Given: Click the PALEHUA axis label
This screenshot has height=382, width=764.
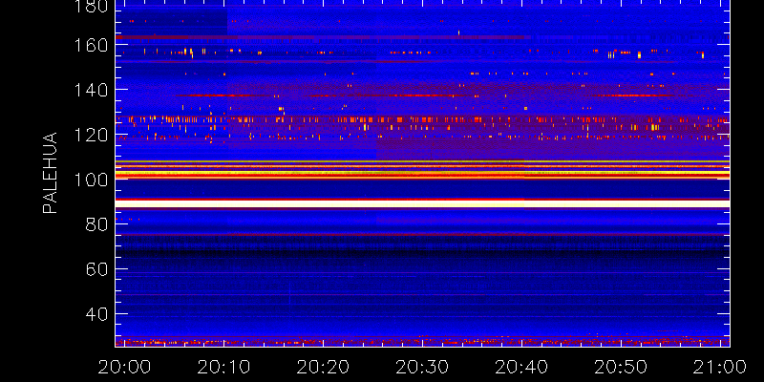Looking at the screenshot, I should pyautogui.click(x=50, y=173).
